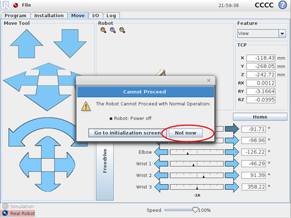Move tool forward translation arrow
Image resolution: width=291 pixels, height=218 pixels.
[x=48, y=70]
